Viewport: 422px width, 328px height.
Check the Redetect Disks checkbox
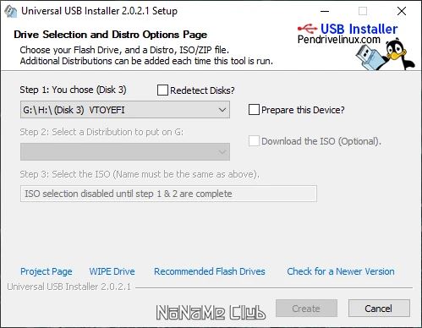click(x=162, y=90)
